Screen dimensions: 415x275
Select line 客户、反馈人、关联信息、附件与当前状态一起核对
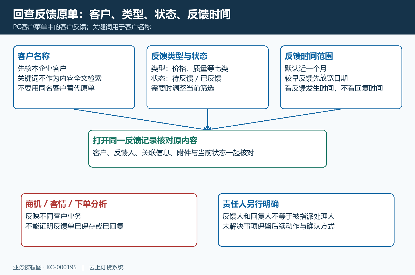(173, 153)
